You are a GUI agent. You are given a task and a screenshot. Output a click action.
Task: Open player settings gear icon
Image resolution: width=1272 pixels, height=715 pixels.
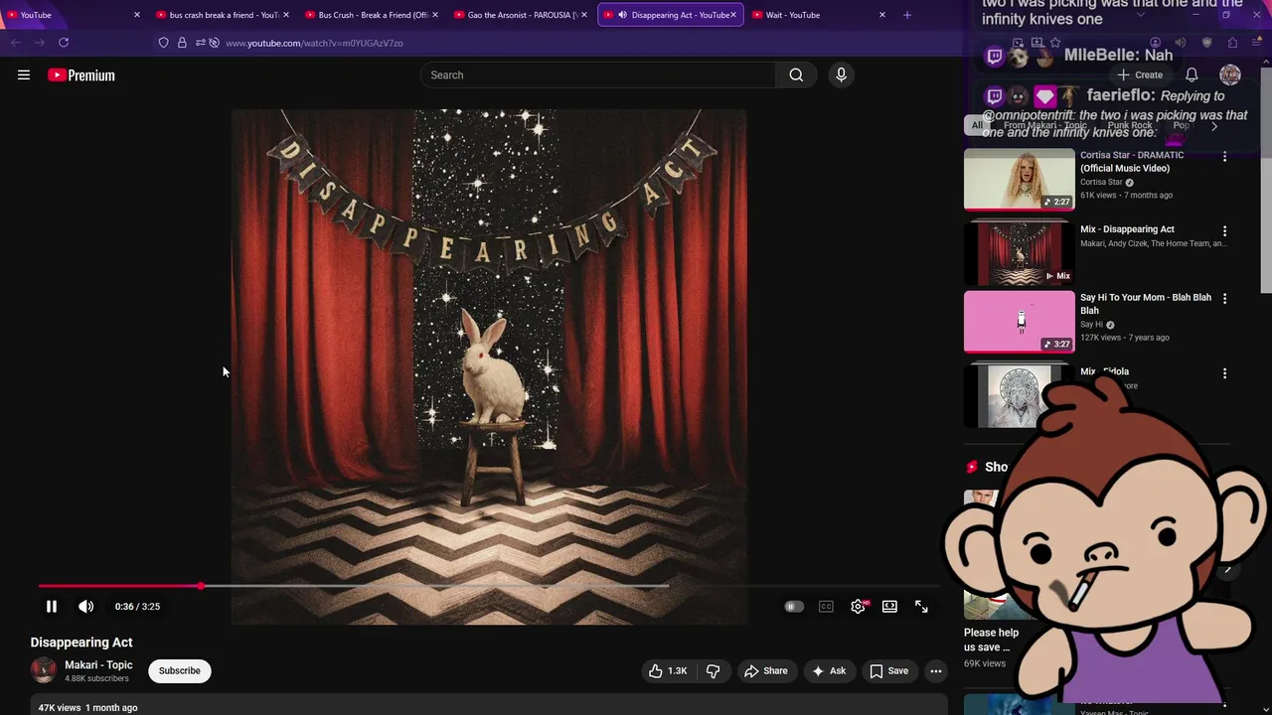click(858, 606)
